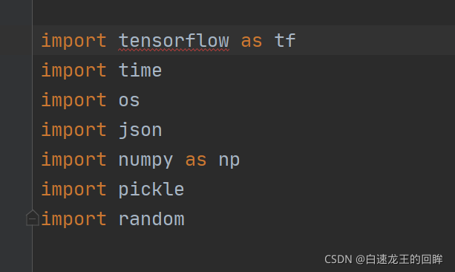Screen dimensions: 455x272
Task: Click the import keyword before os
Action: pyautogui.click(x=73, y=100)
